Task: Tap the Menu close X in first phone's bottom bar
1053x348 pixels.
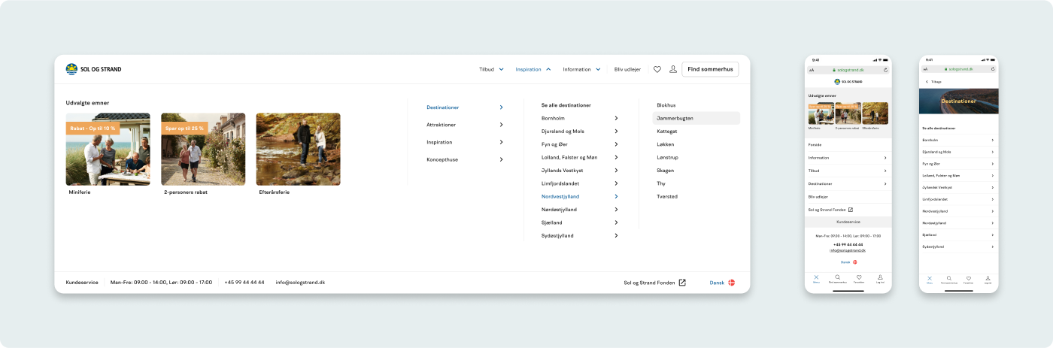Action: [816, 277]
